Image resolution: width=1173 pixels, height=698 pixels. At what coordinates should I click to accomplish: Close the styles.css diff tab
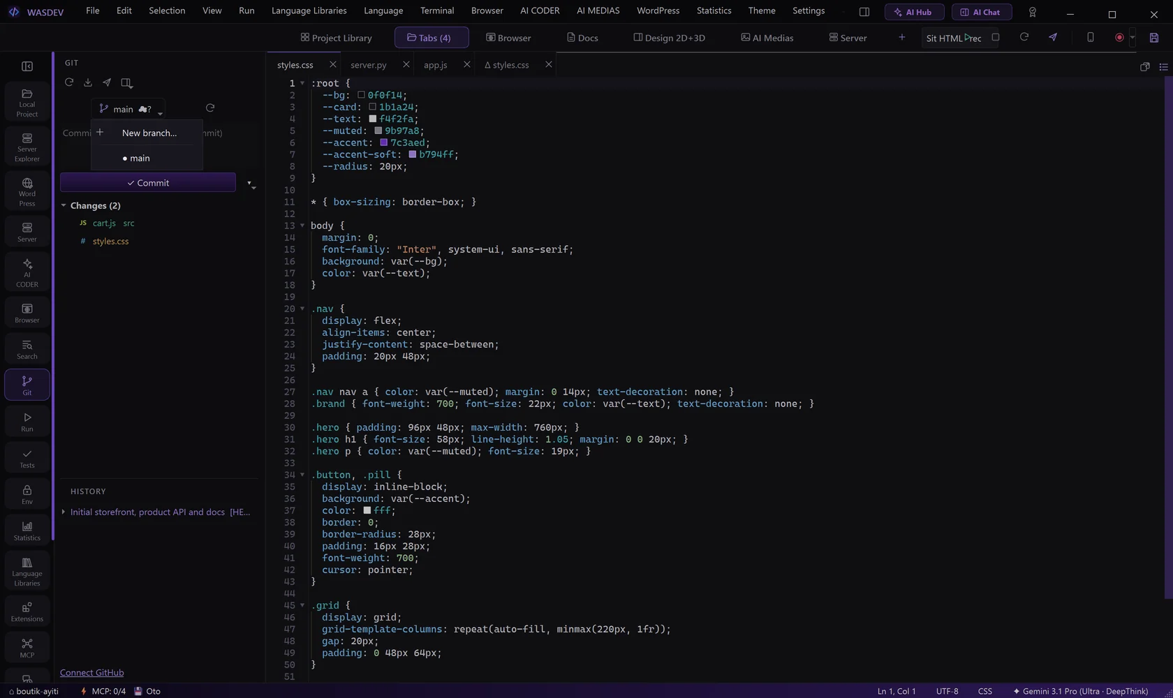549,64
